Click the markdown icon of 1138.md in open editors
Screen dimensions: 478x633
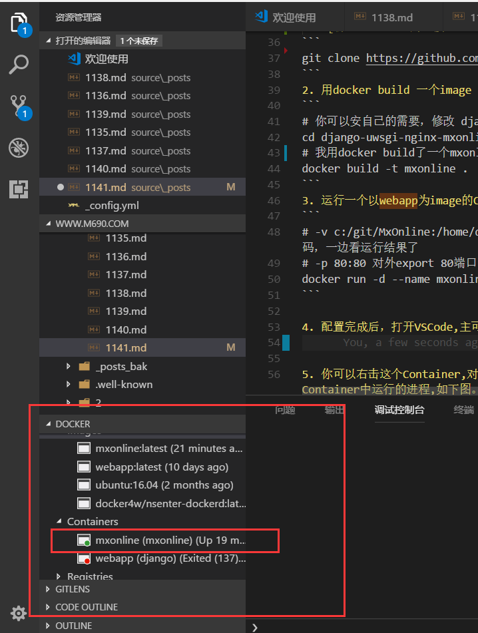coord(74,77)
